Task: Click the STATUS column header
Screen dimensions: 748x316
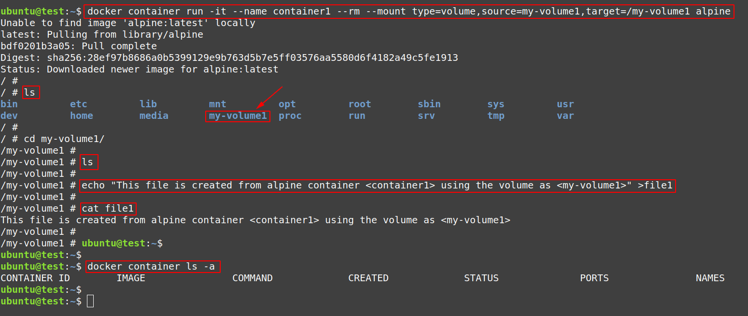Action: 481,278
